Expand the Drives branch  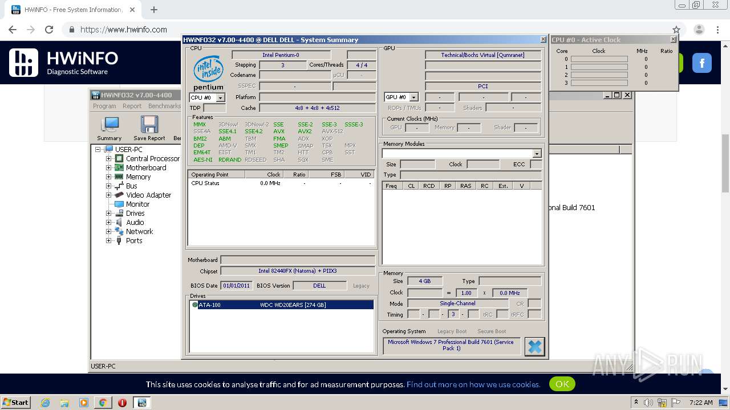108,213
